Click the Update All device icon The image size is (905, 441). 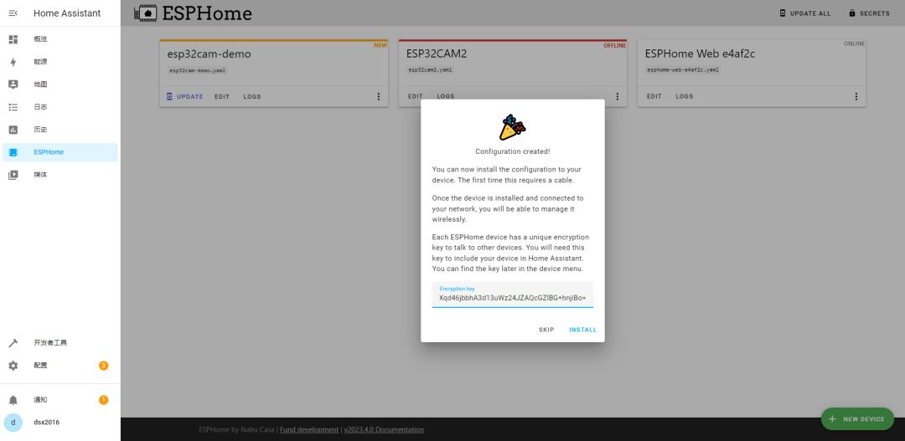click(783, 13)
